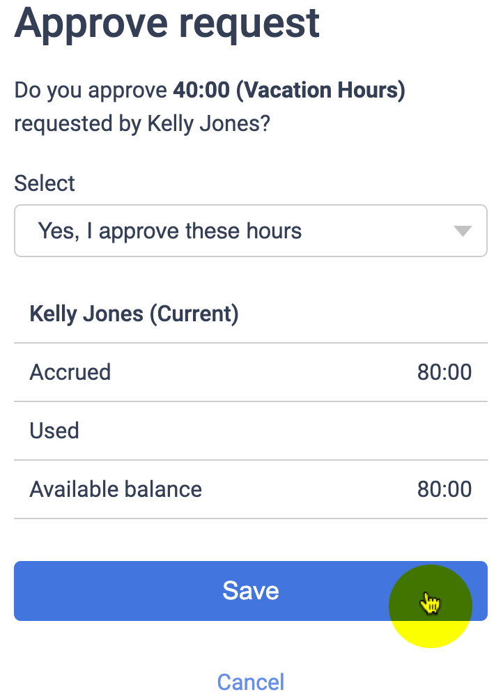Select the Used row label
This screenshot has width=503, height=699.
pyautogui.click(x=54, y=431)
